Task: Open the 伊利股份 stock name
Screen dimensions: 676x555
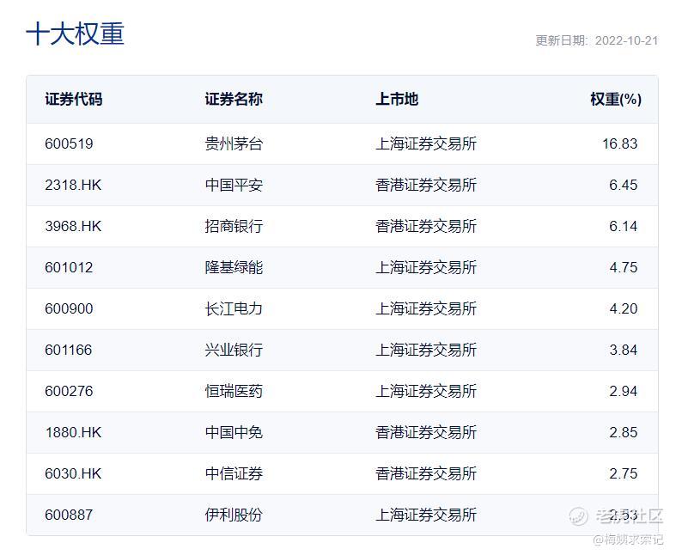Action: pyautogui.click(x=234, y=515)
